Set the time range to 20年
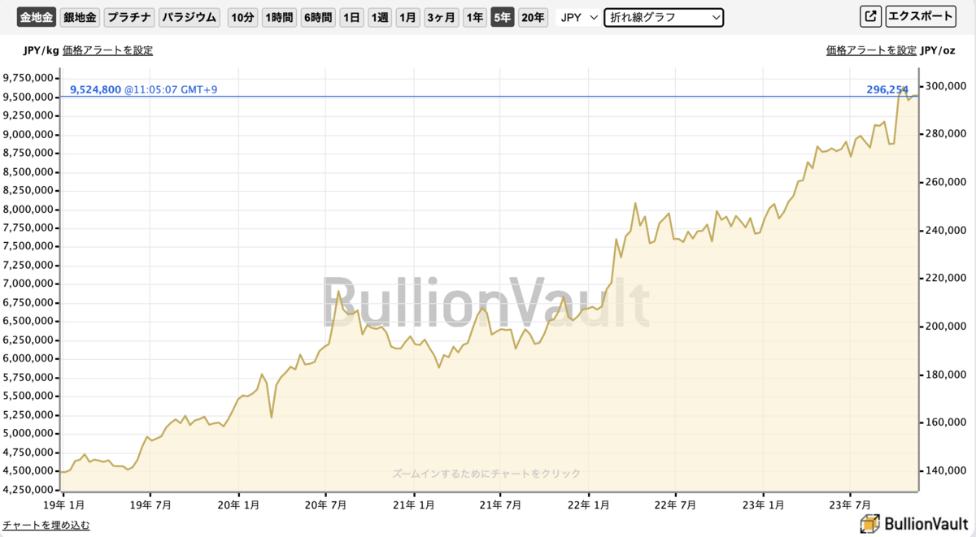 coord(533,17)
